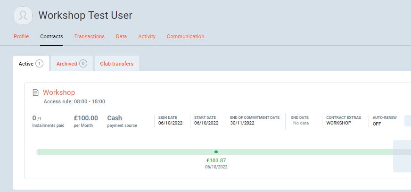The width and height of the screenshot is (411, 192).
Task: Click the Workshop Test User name heading
Action: tap(85, 15)
